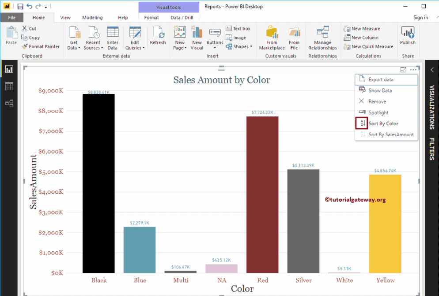Import custom visual From File
Screen dimensions: 439x296
(x=294, y=38)
